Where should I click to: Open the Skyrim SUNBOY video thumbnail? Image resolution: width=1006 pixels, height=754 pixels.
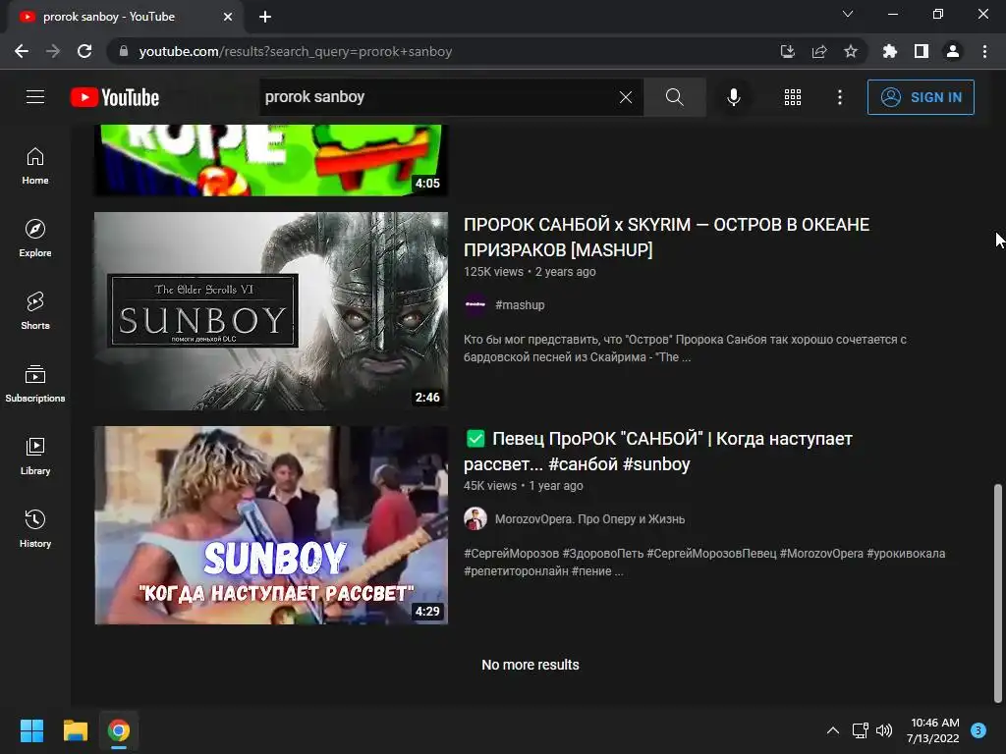(x=271, y=311)
